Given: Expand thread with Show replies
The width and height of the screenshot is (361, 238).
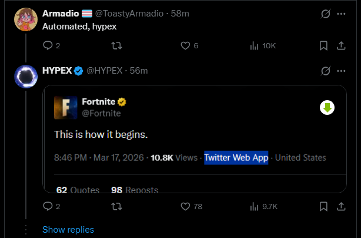Looking at the screenshot, I should pyautogui.click(x=68, y=230).
